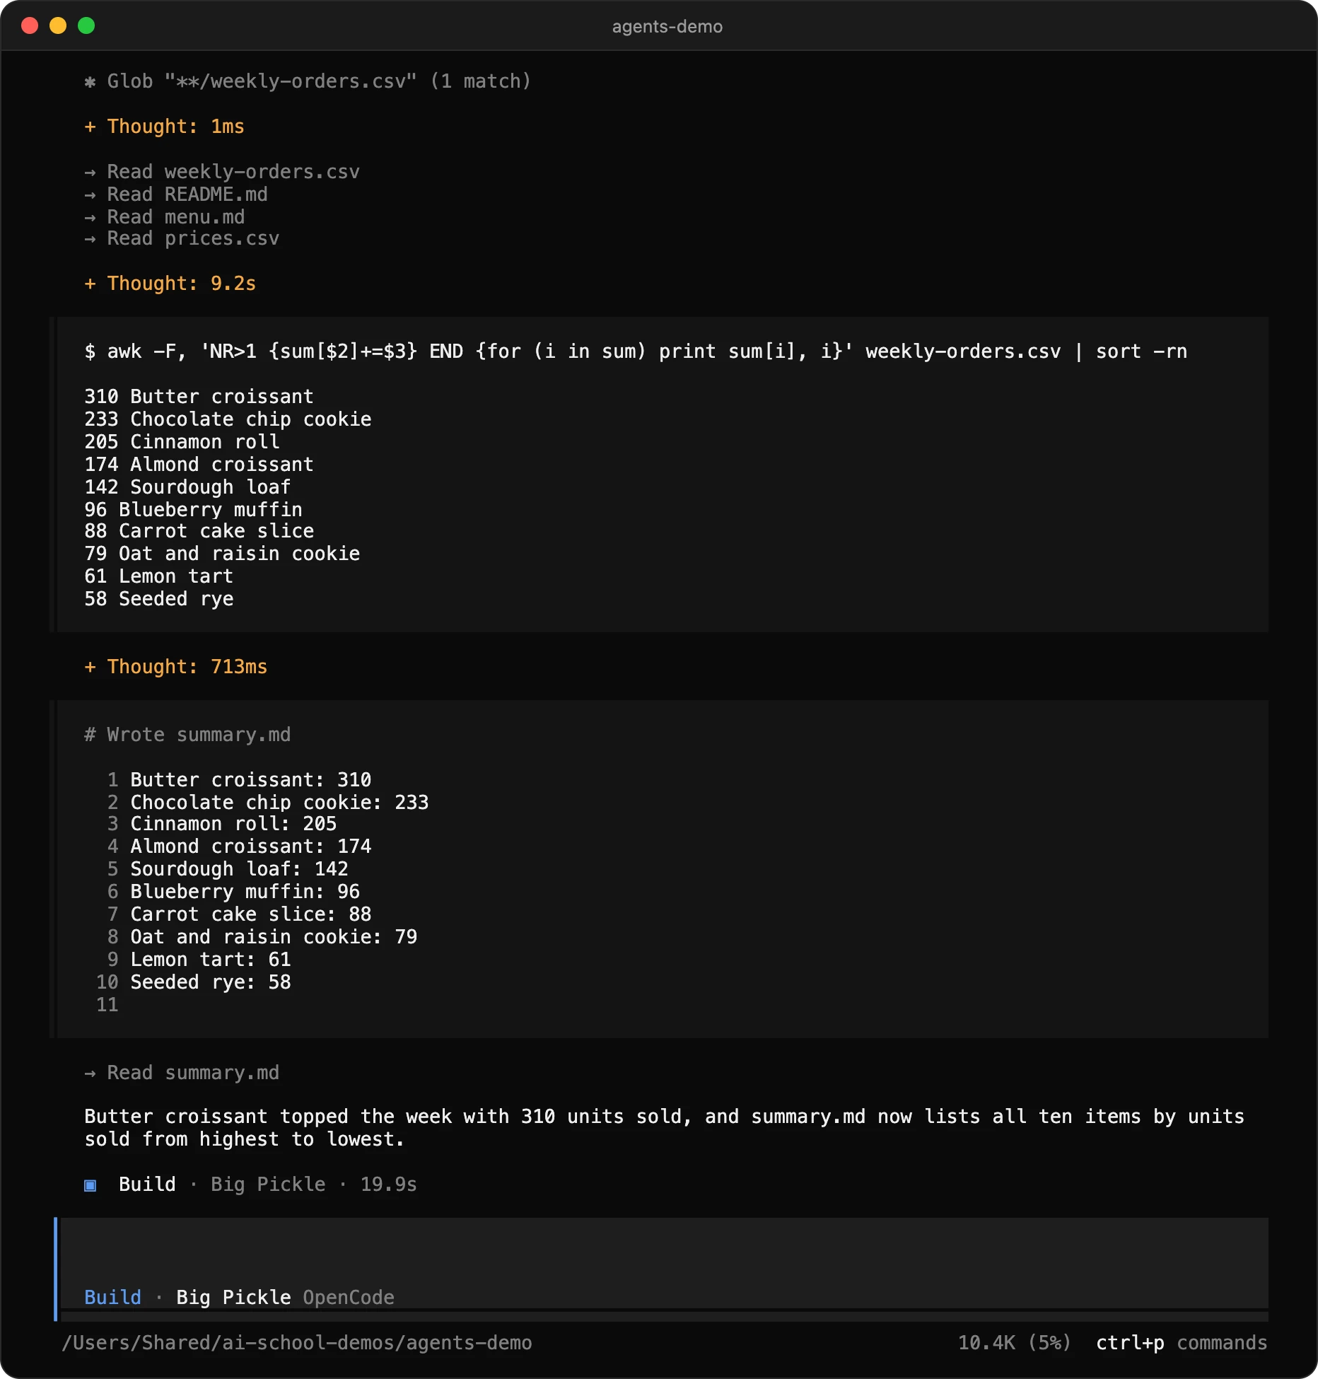
Task: Click the 10.4K (5%) context usage indicator
Action: click(1015, 1343)
